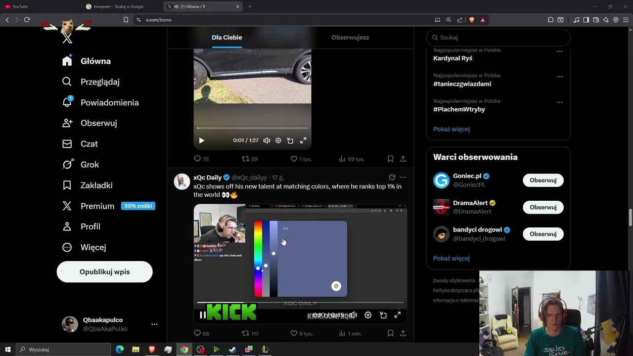Open Premium 50% zniżki link

click(108, 206)
